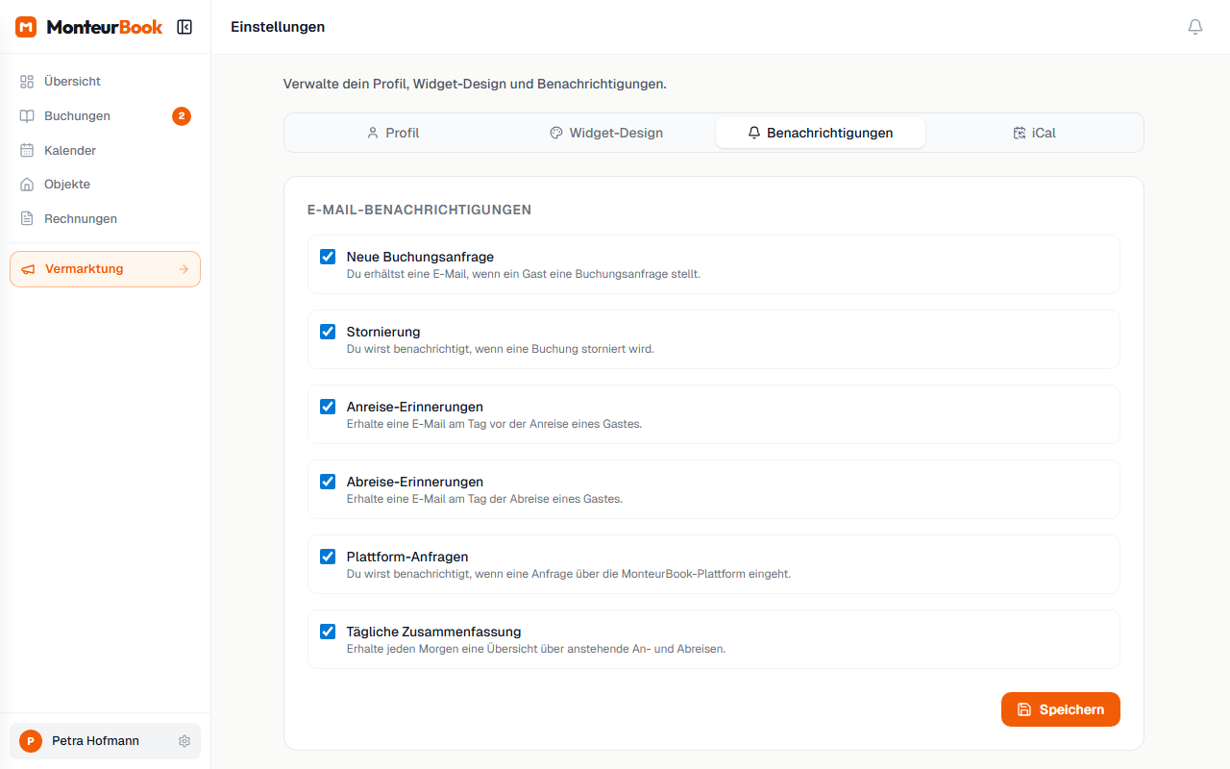Screen dimensions: 1230x769
Task: Open user settings gear icon
Action: click(x=184, y=741)
